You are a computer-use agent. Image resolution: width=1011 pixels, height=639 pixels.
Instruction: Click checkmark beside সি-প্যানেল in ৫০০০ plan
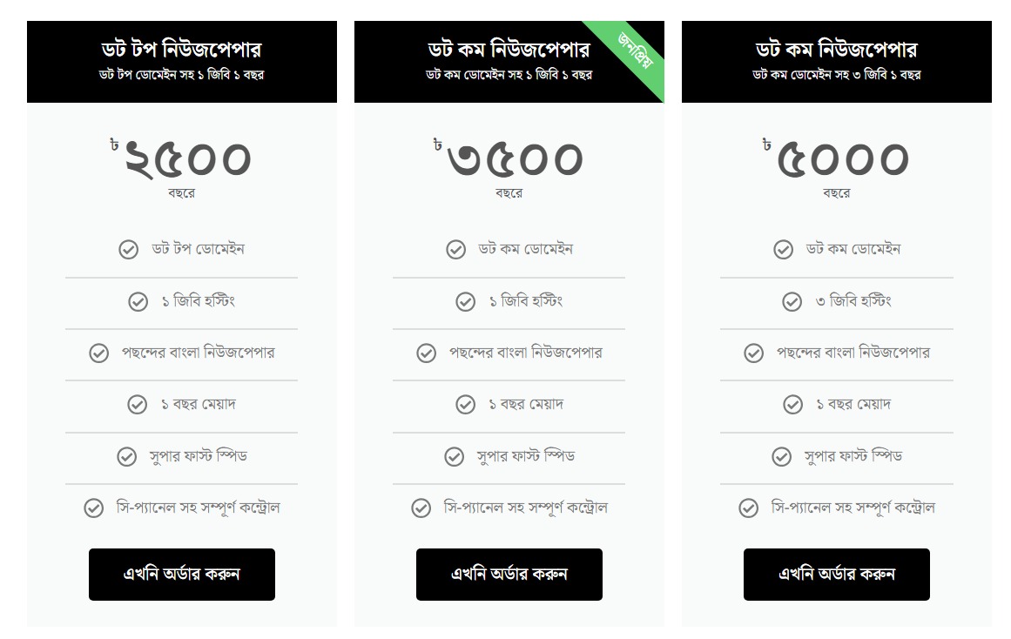click(748, 508)
